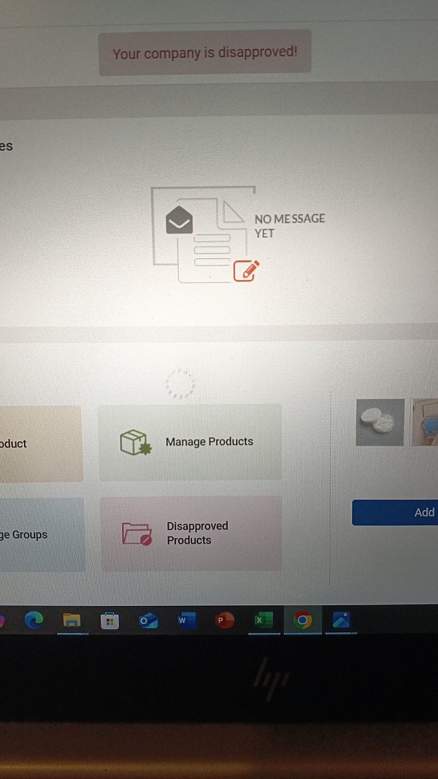Viewport: 438px width, 779px height.
Task: Select the white tablets product thumbnail
Action: pyautogui.click(x=380, y=422)
